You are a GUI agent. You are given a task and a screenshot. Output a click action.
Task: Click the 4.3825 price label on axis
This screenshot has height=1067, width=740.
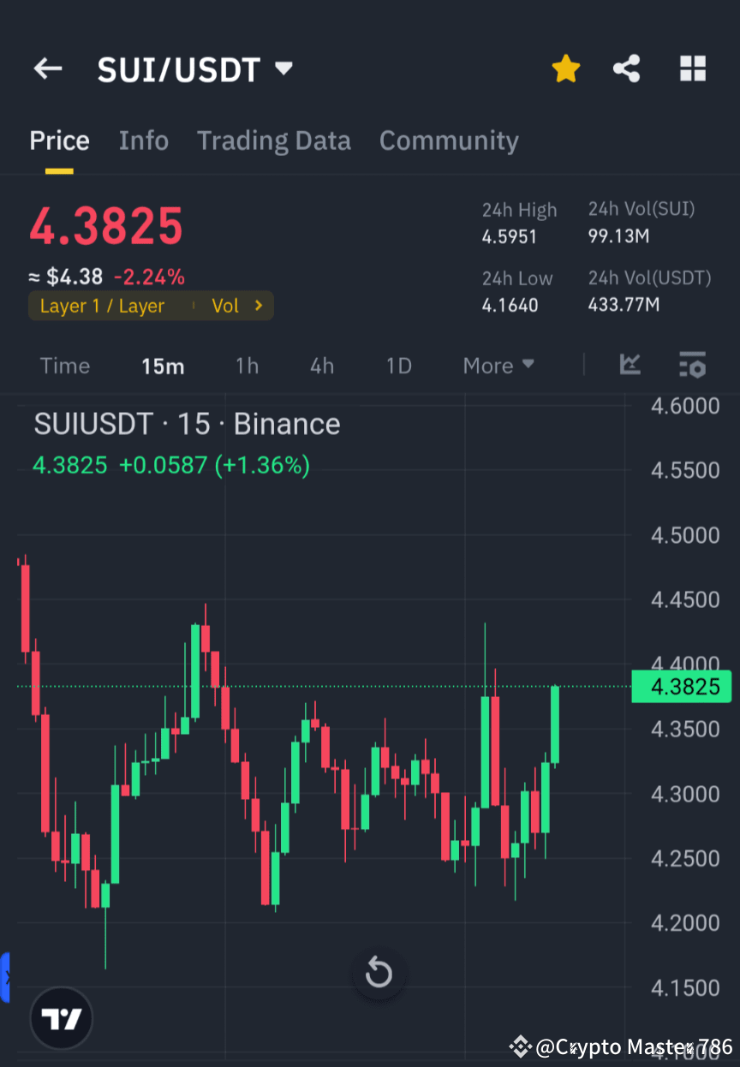tap(681, 686)
